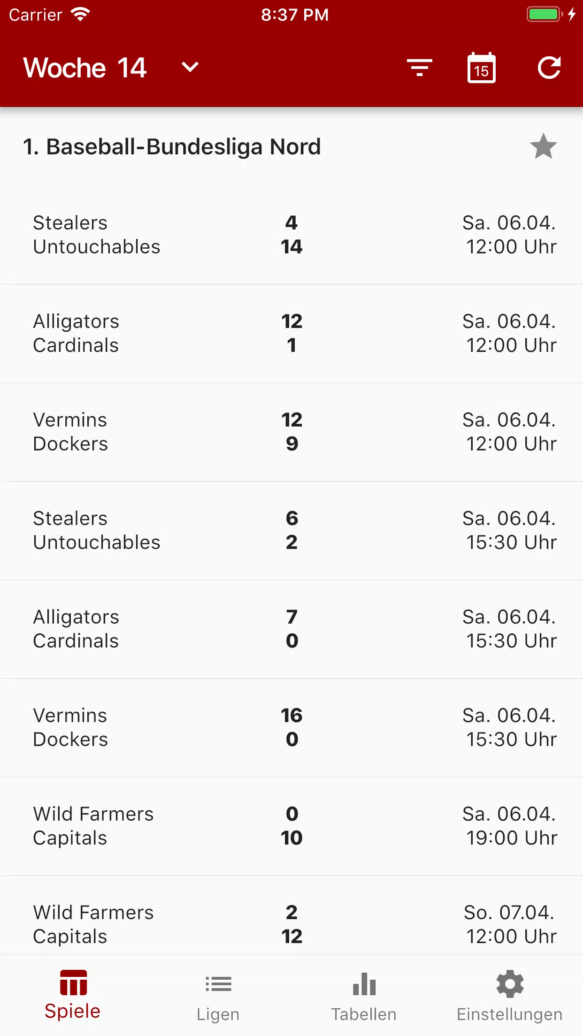The height and width of the screenshot is (1036, 583).
Task: Tap the refresh icon
Action: pos(549,68)
